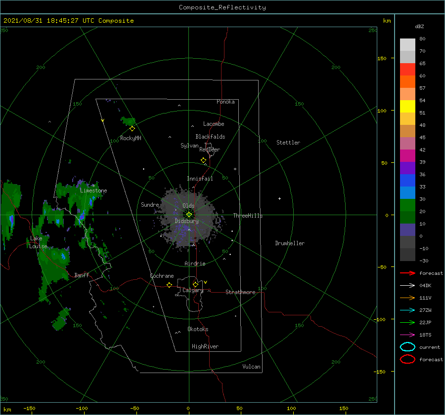Screen dimensions: 445x415
Task: Click the -150 tick label on bottom axis
Action: click(29, 408)
